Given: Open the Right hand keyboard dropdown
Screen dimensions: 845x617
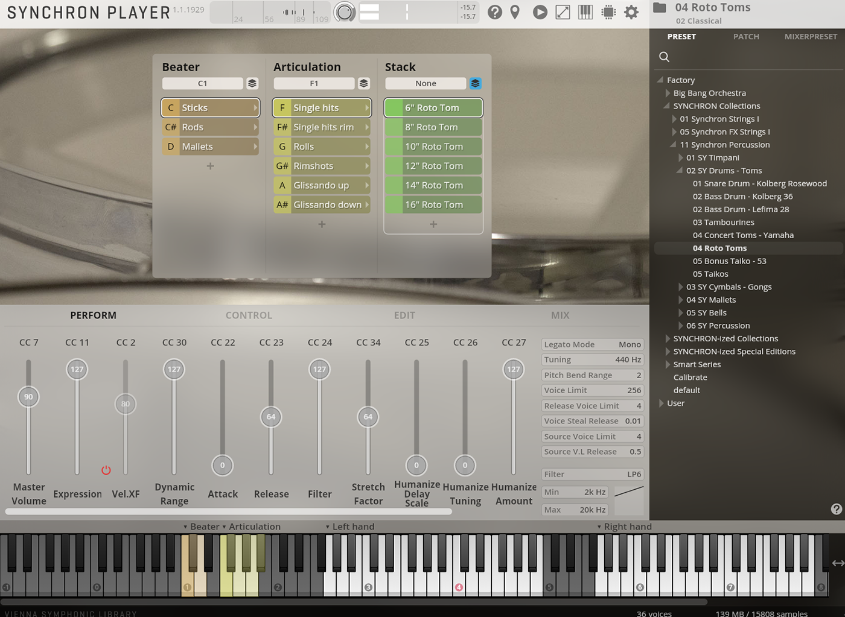Looking at the screenshot, I should click(x=624, y=527).
